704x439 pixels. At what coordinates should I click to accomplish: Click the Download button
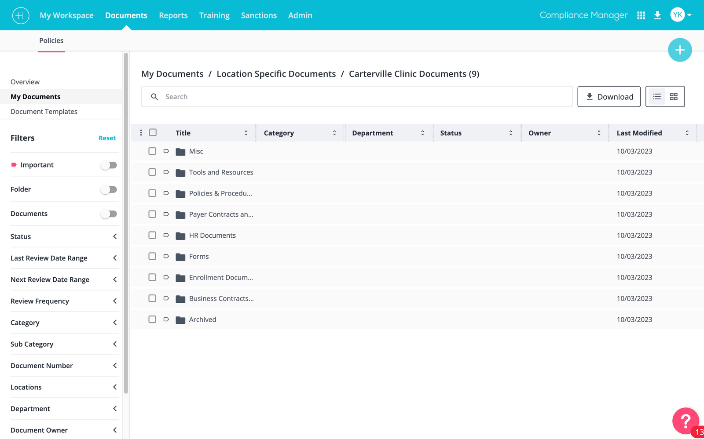(x=609, y=97)
